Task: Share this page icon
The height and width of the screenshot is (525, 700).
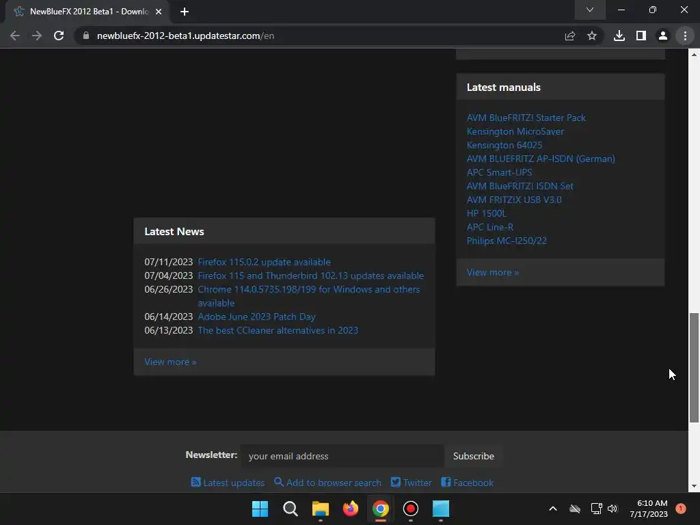Action: click(x=570, y=36)
